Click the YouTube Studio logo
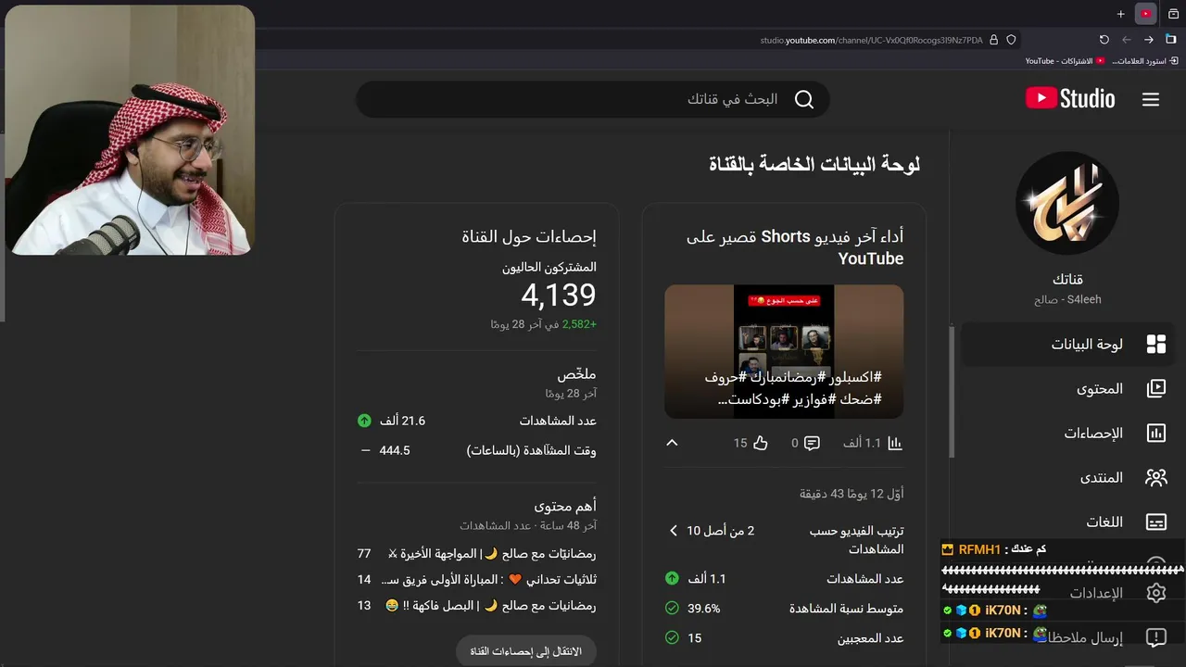The height and width of the screenshot is (667, 1186). pyautogui.click(x=1070, y=99)
